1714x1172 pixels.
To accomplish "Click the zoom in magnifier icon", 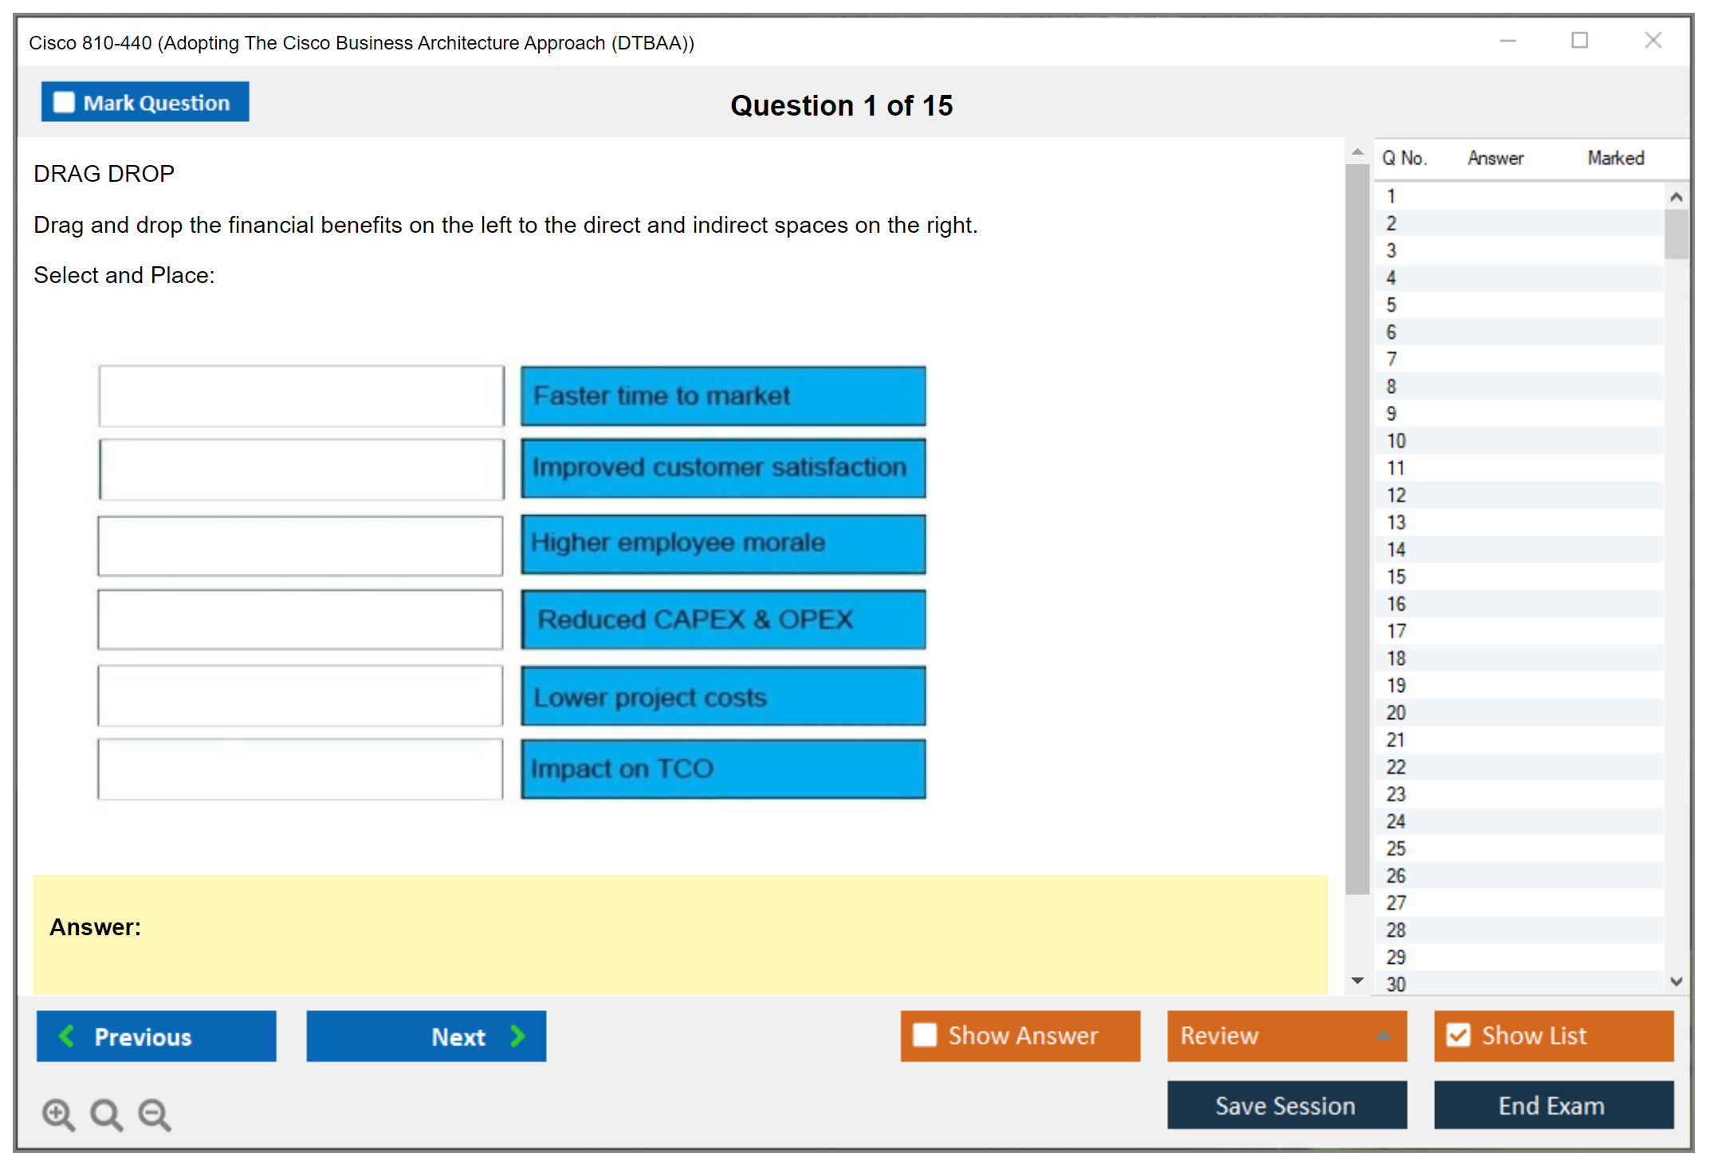I will (58, 1114).
